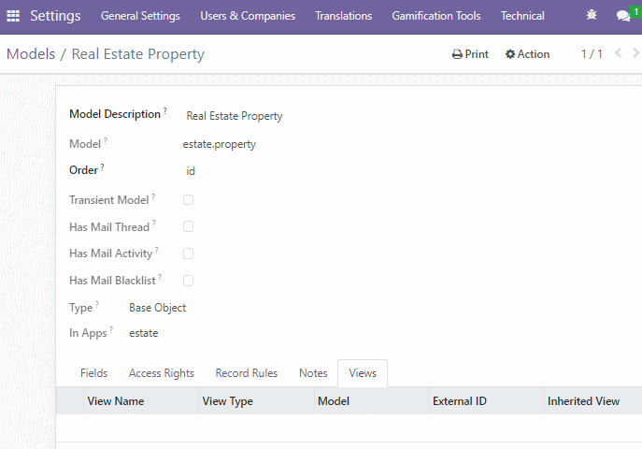
Task: Enable the Has Mail Activity checkbox
Action: click(x=189, y=253)
